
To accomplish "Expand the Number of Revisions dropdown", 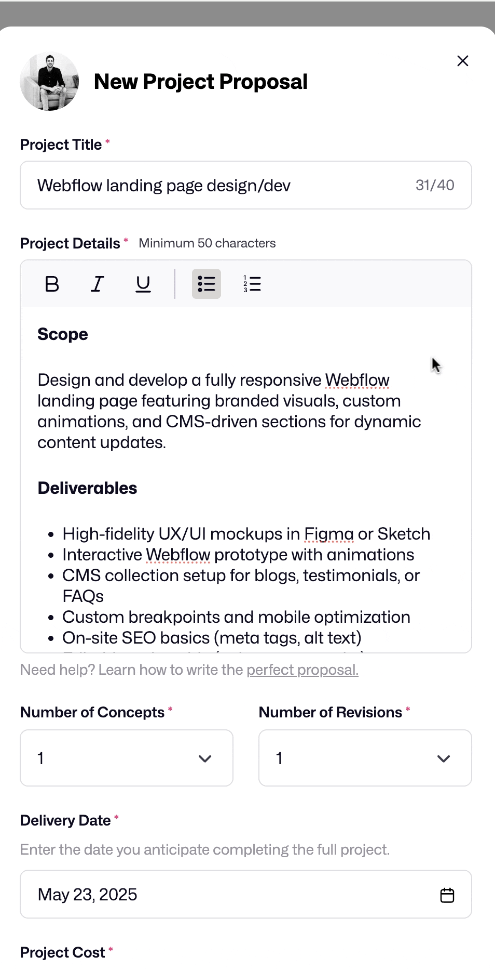I will 365,758.
